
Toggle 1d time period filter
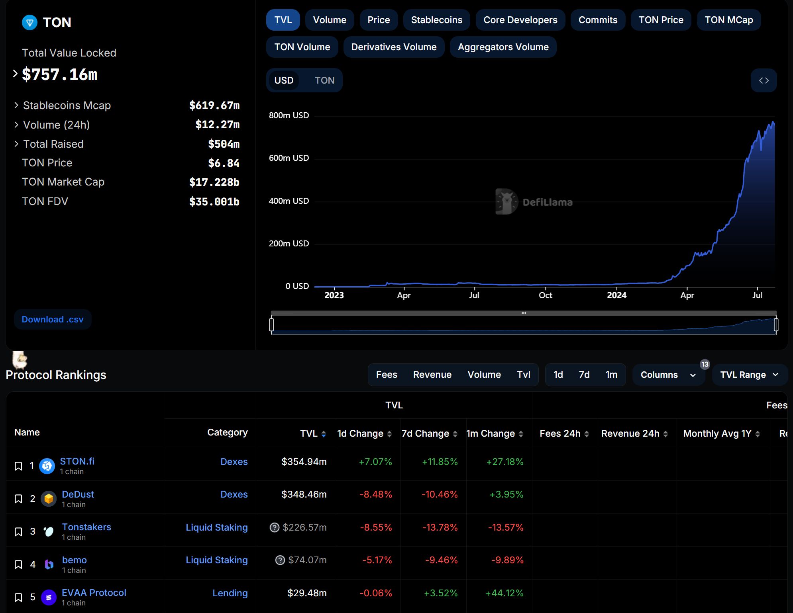click(x=558, y=374)
